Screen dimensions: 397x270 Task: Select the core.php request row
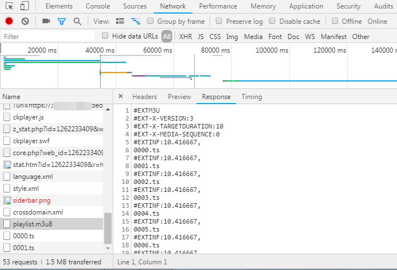click(x=52, y=153)
